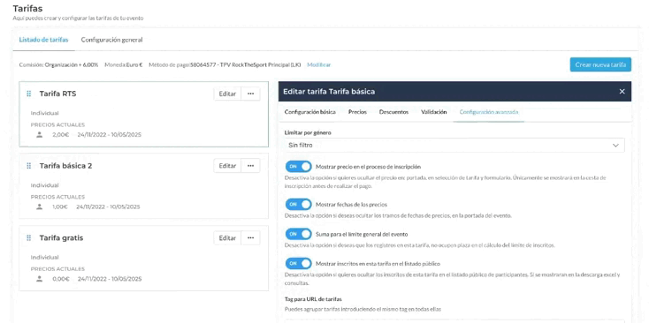Click the Moneda: Euro € text
The image size is (649, 323).
[124, 64]
